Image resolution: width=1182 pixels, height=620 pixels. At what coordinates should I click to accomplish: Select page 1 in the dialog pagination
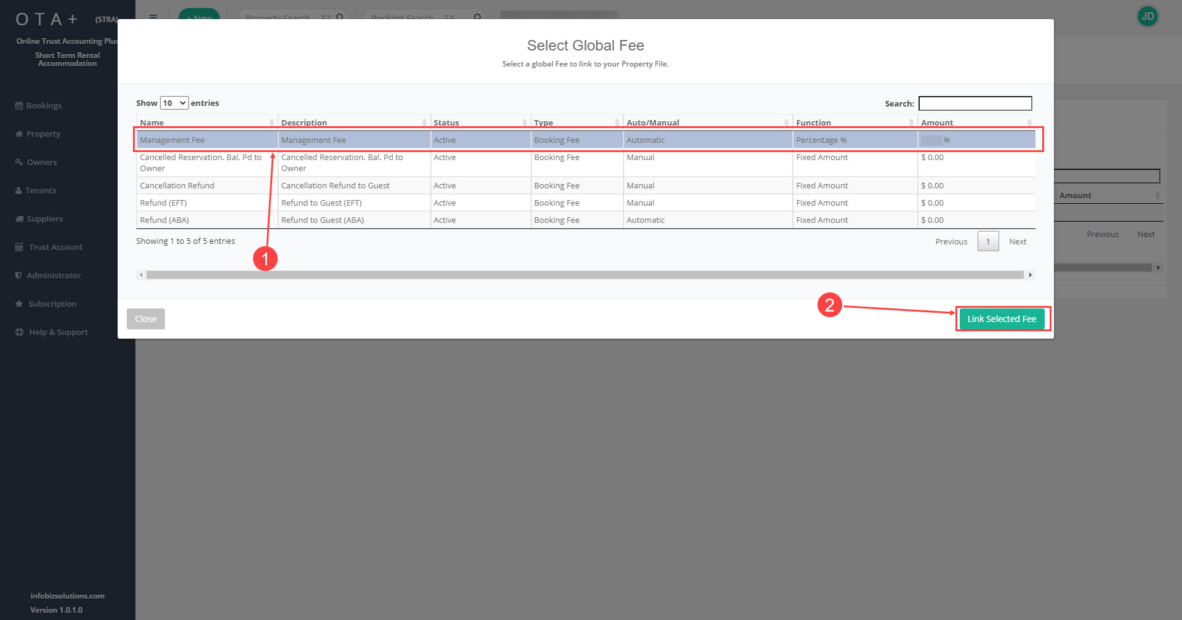point(988,242)
